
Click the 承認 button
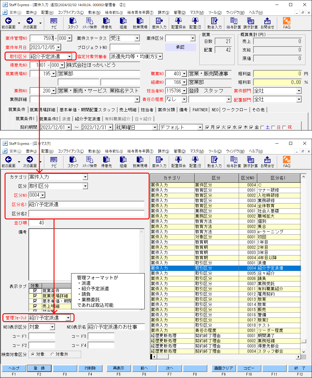tap(180, 47)
